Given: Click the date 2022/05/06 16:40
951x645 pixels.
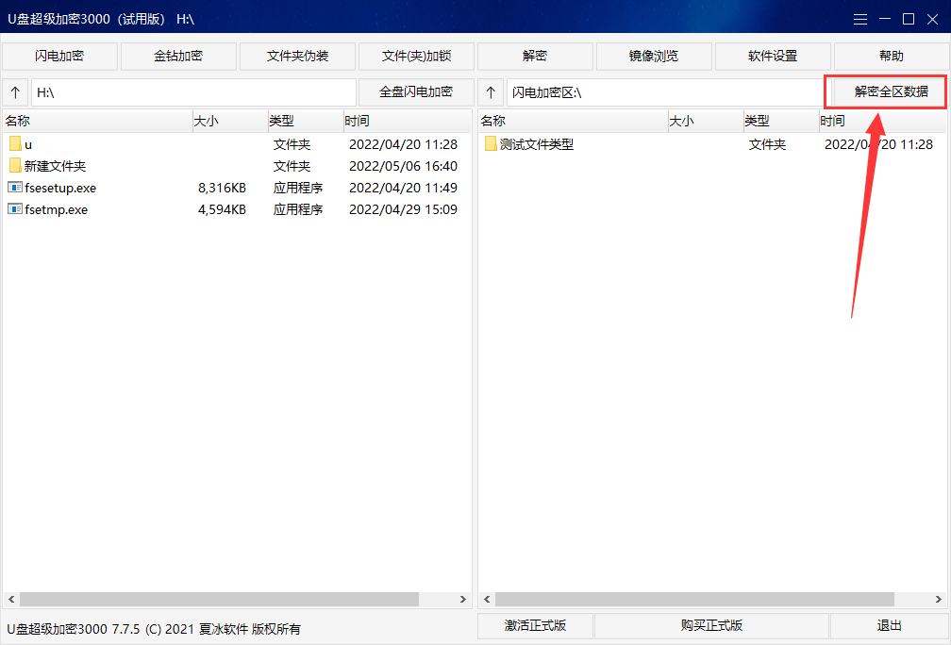Looking at the screenshot, I should [403, 166].
